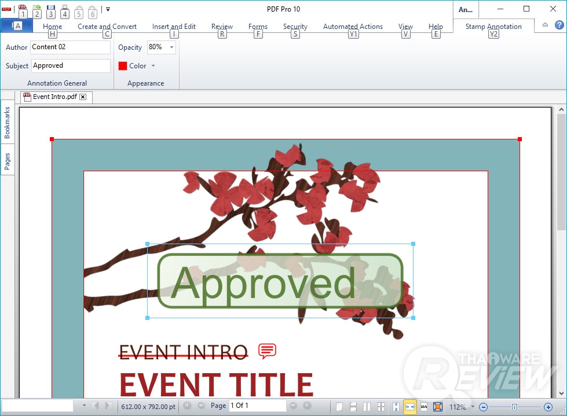Viewport: 567px width, 416px height.
Task: Click the sticky note comment icon on page
Action: coord(267,351)
